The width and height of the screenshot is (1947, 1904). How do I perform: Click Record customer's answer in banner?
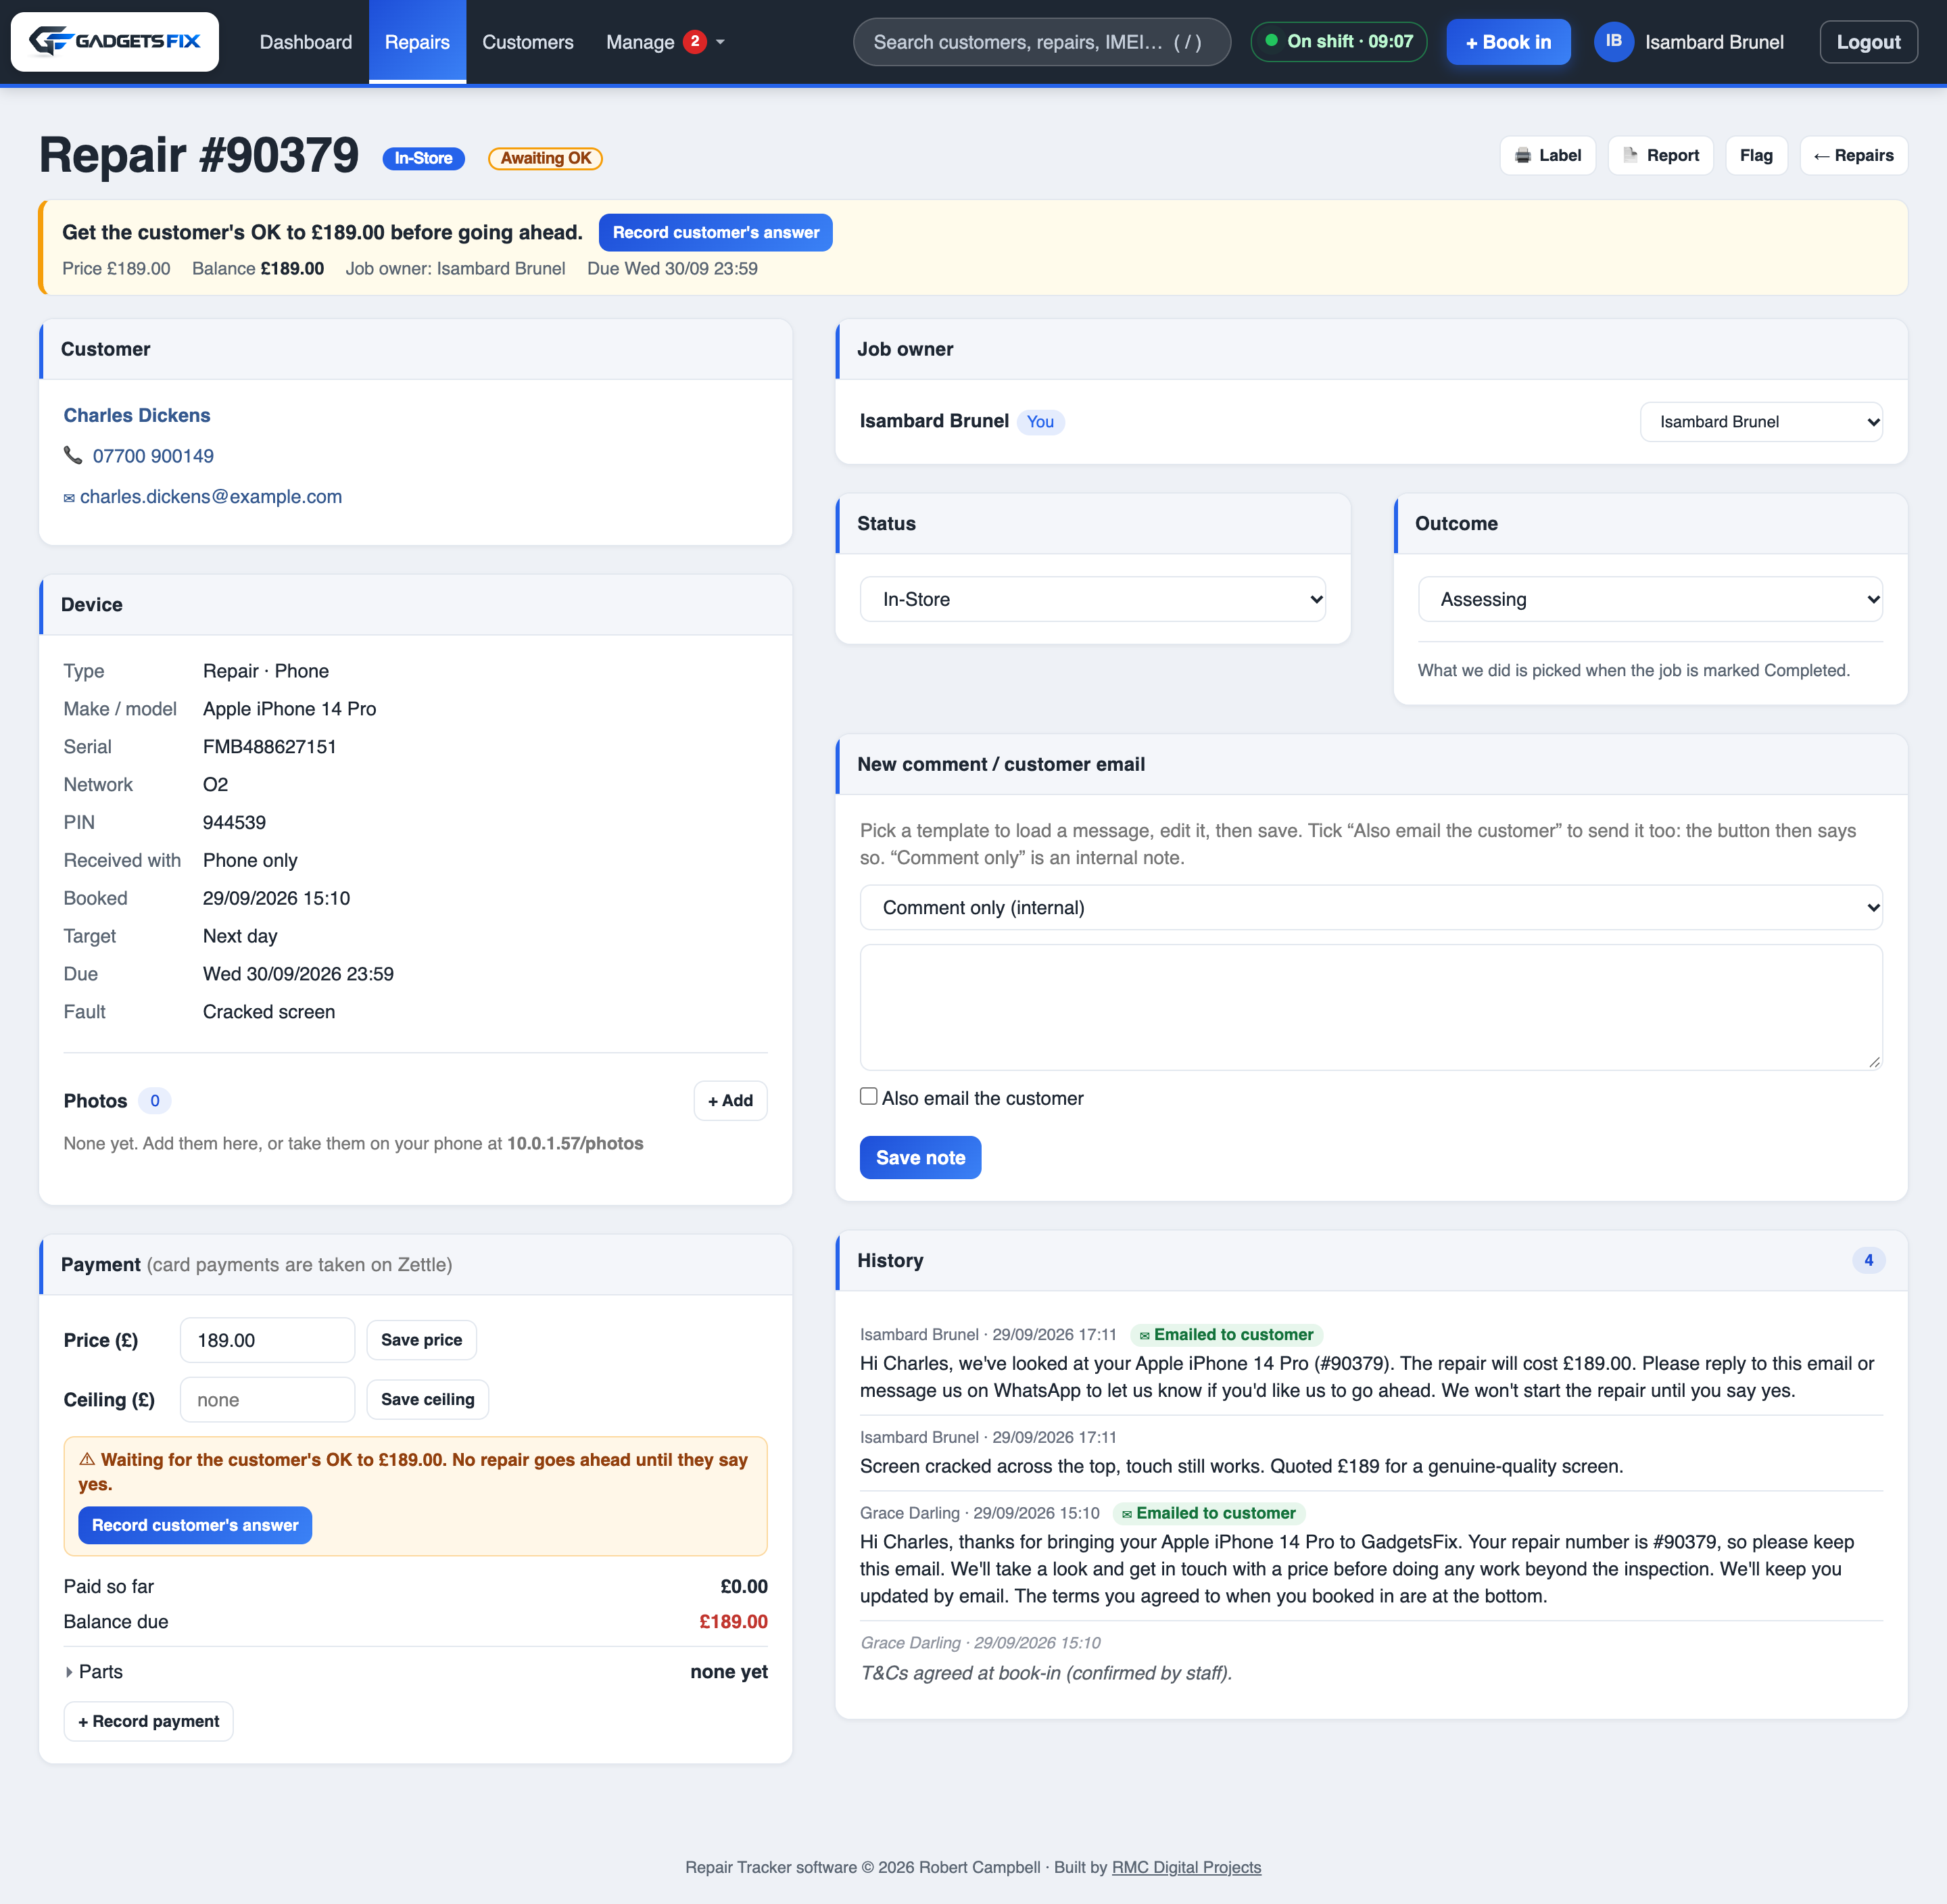click(716, 232)
